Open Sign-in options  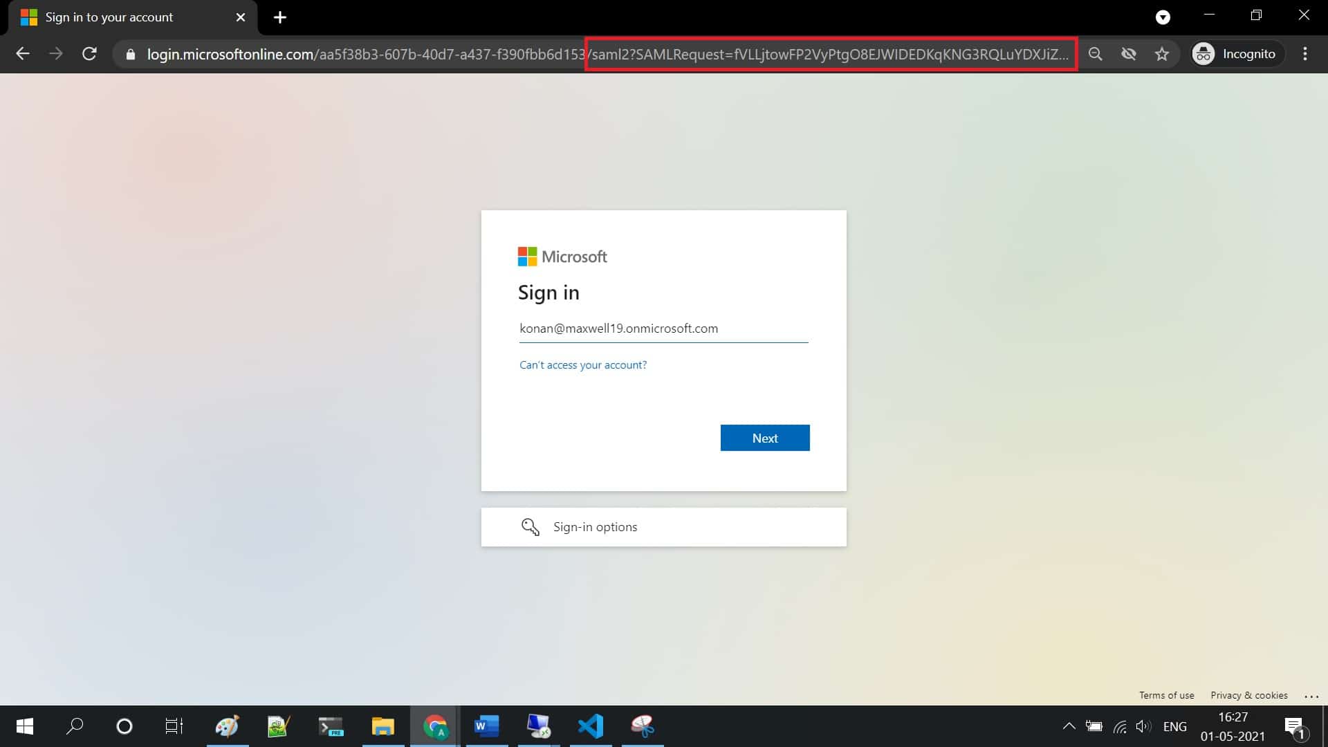[663, 527]
